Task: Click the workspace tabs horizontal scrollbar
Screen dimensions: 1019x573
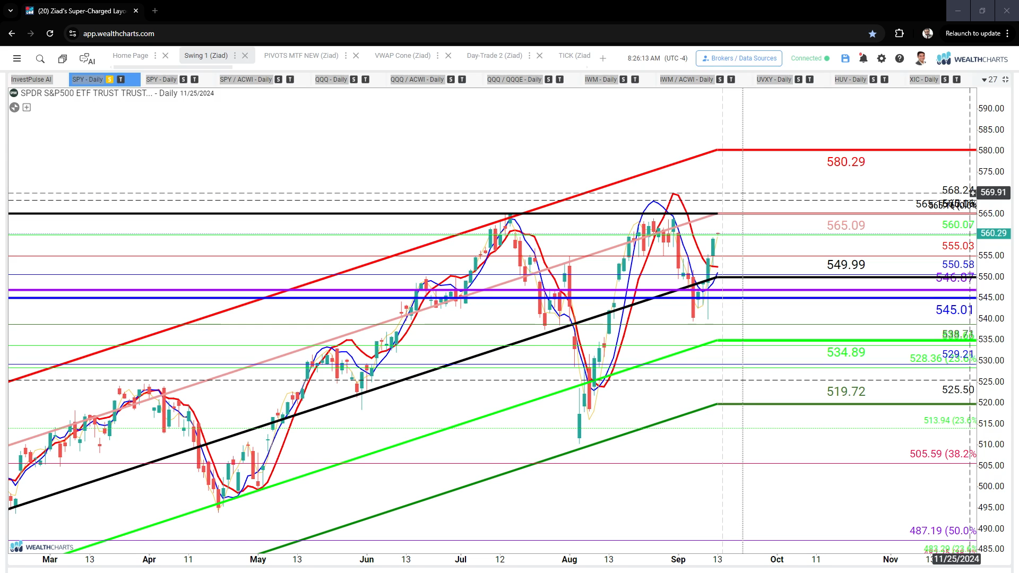Action: (x=173, y=67)
